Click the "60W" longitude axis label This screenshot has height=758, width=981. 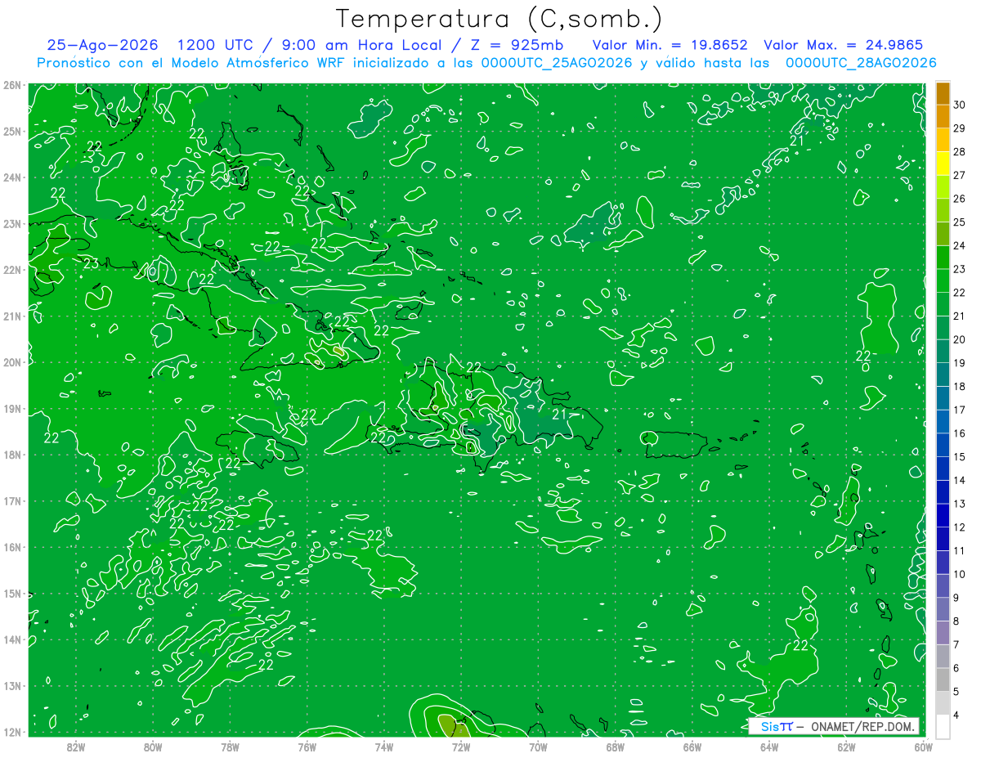pyautogui.click(x=923, y=747)
